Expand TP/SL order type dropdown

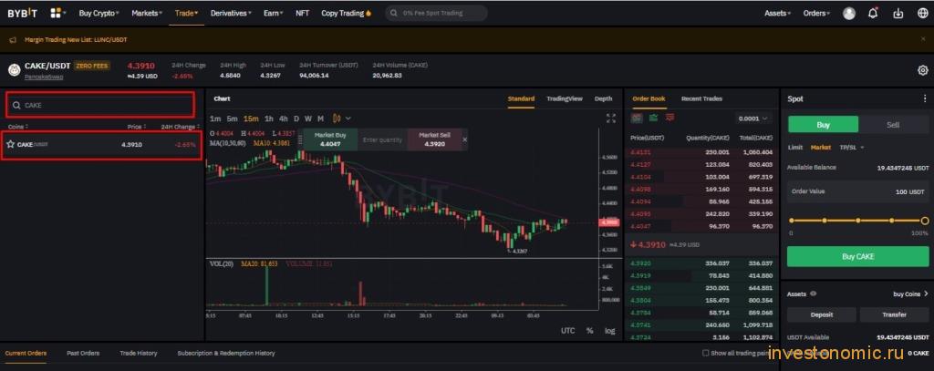[852, 147]
